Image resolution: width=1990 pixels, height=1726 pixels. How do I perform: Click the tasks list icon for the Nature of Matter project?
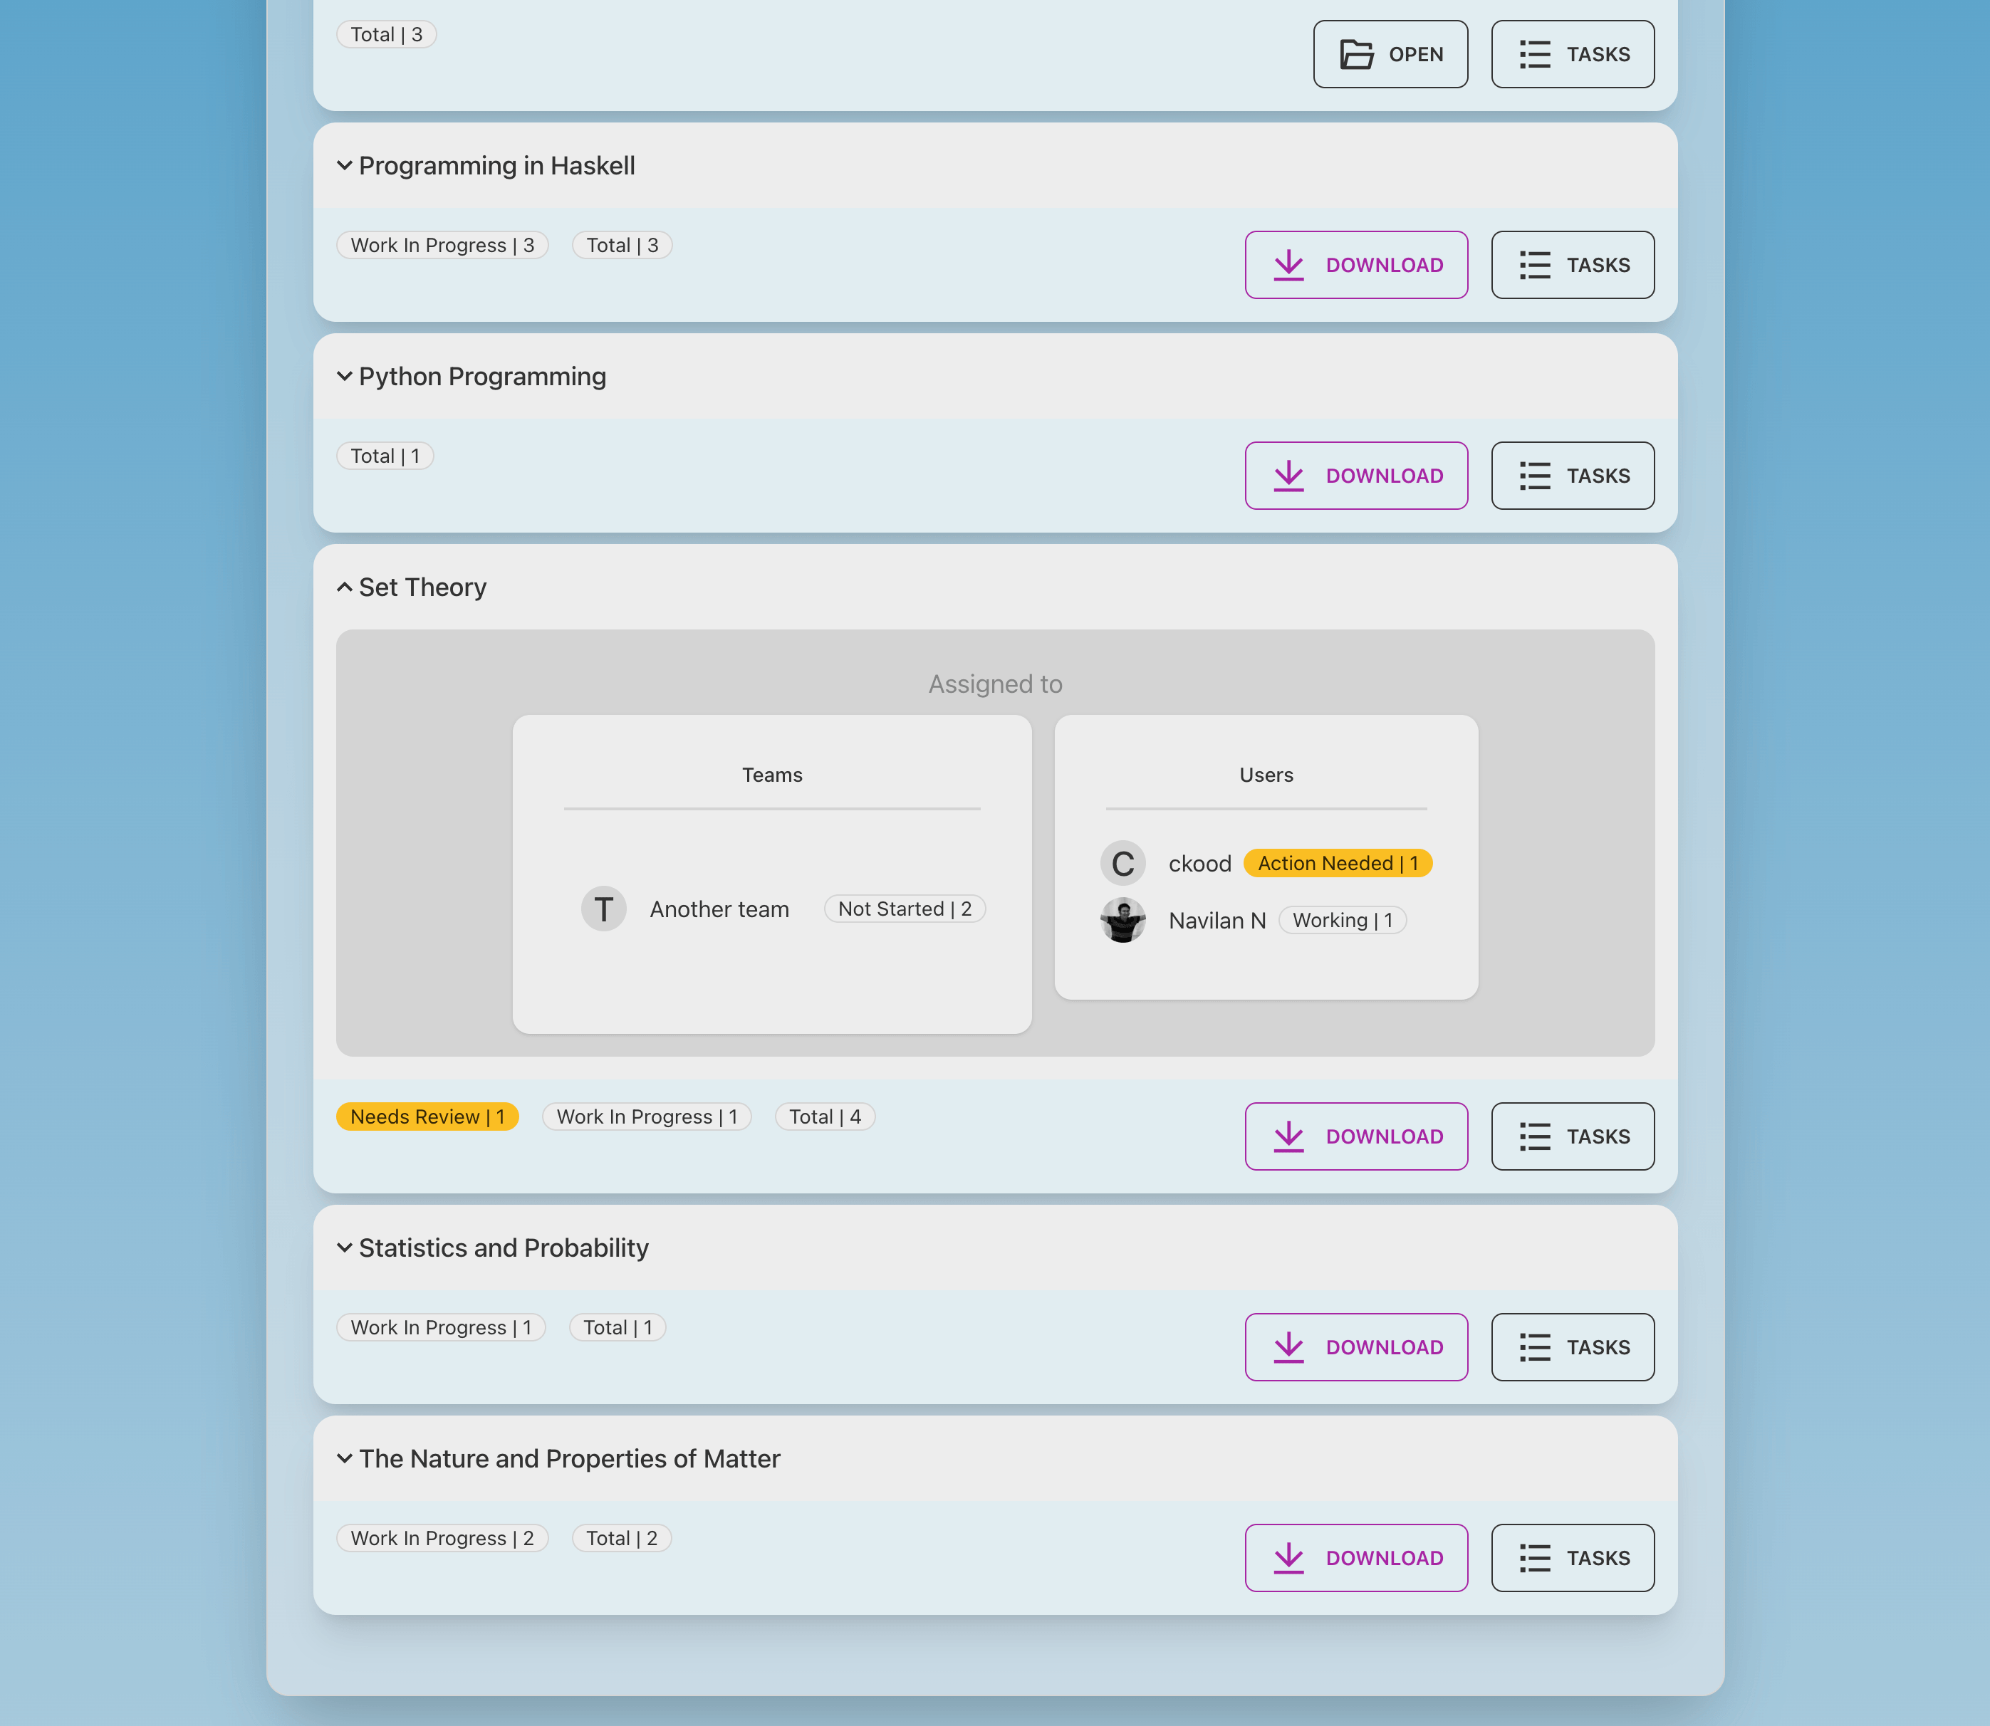coord(1534,1559)
